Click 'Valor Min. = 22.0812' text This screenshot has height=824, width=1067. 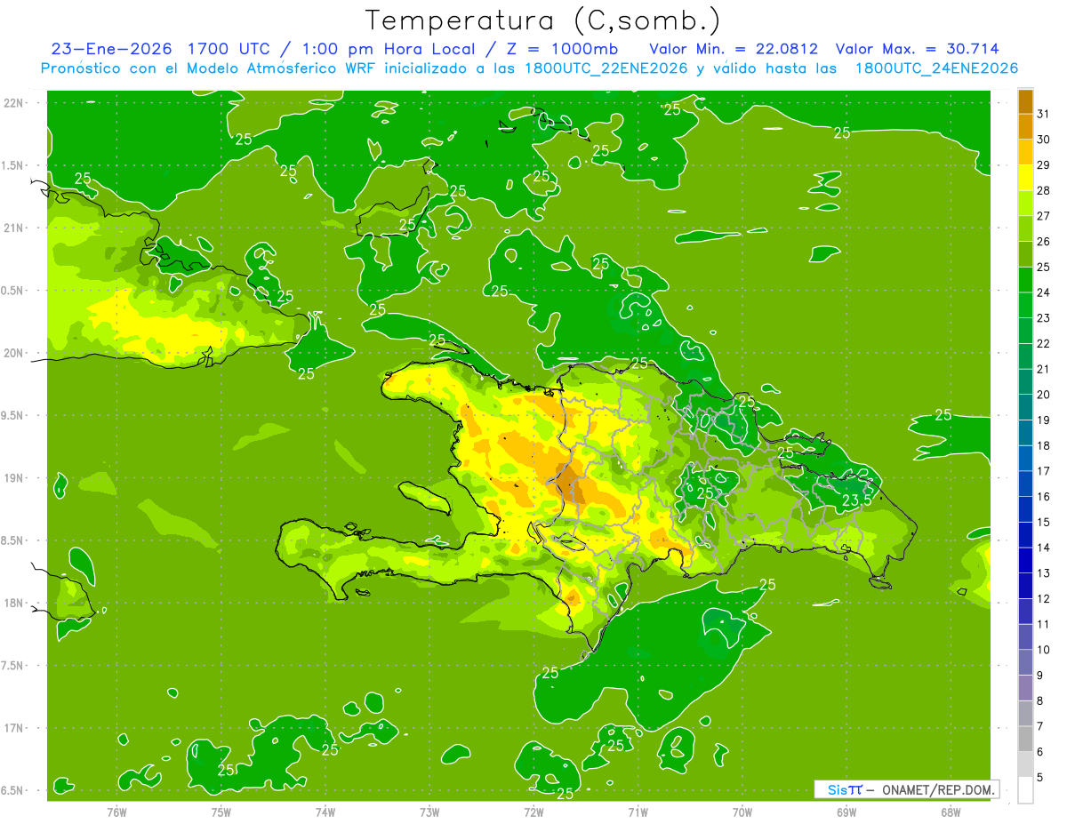(x=734, y=49)
